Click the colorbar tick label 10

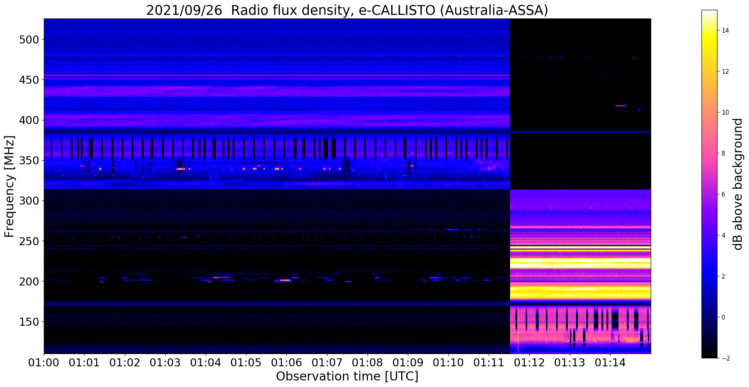tap(725, 112)
